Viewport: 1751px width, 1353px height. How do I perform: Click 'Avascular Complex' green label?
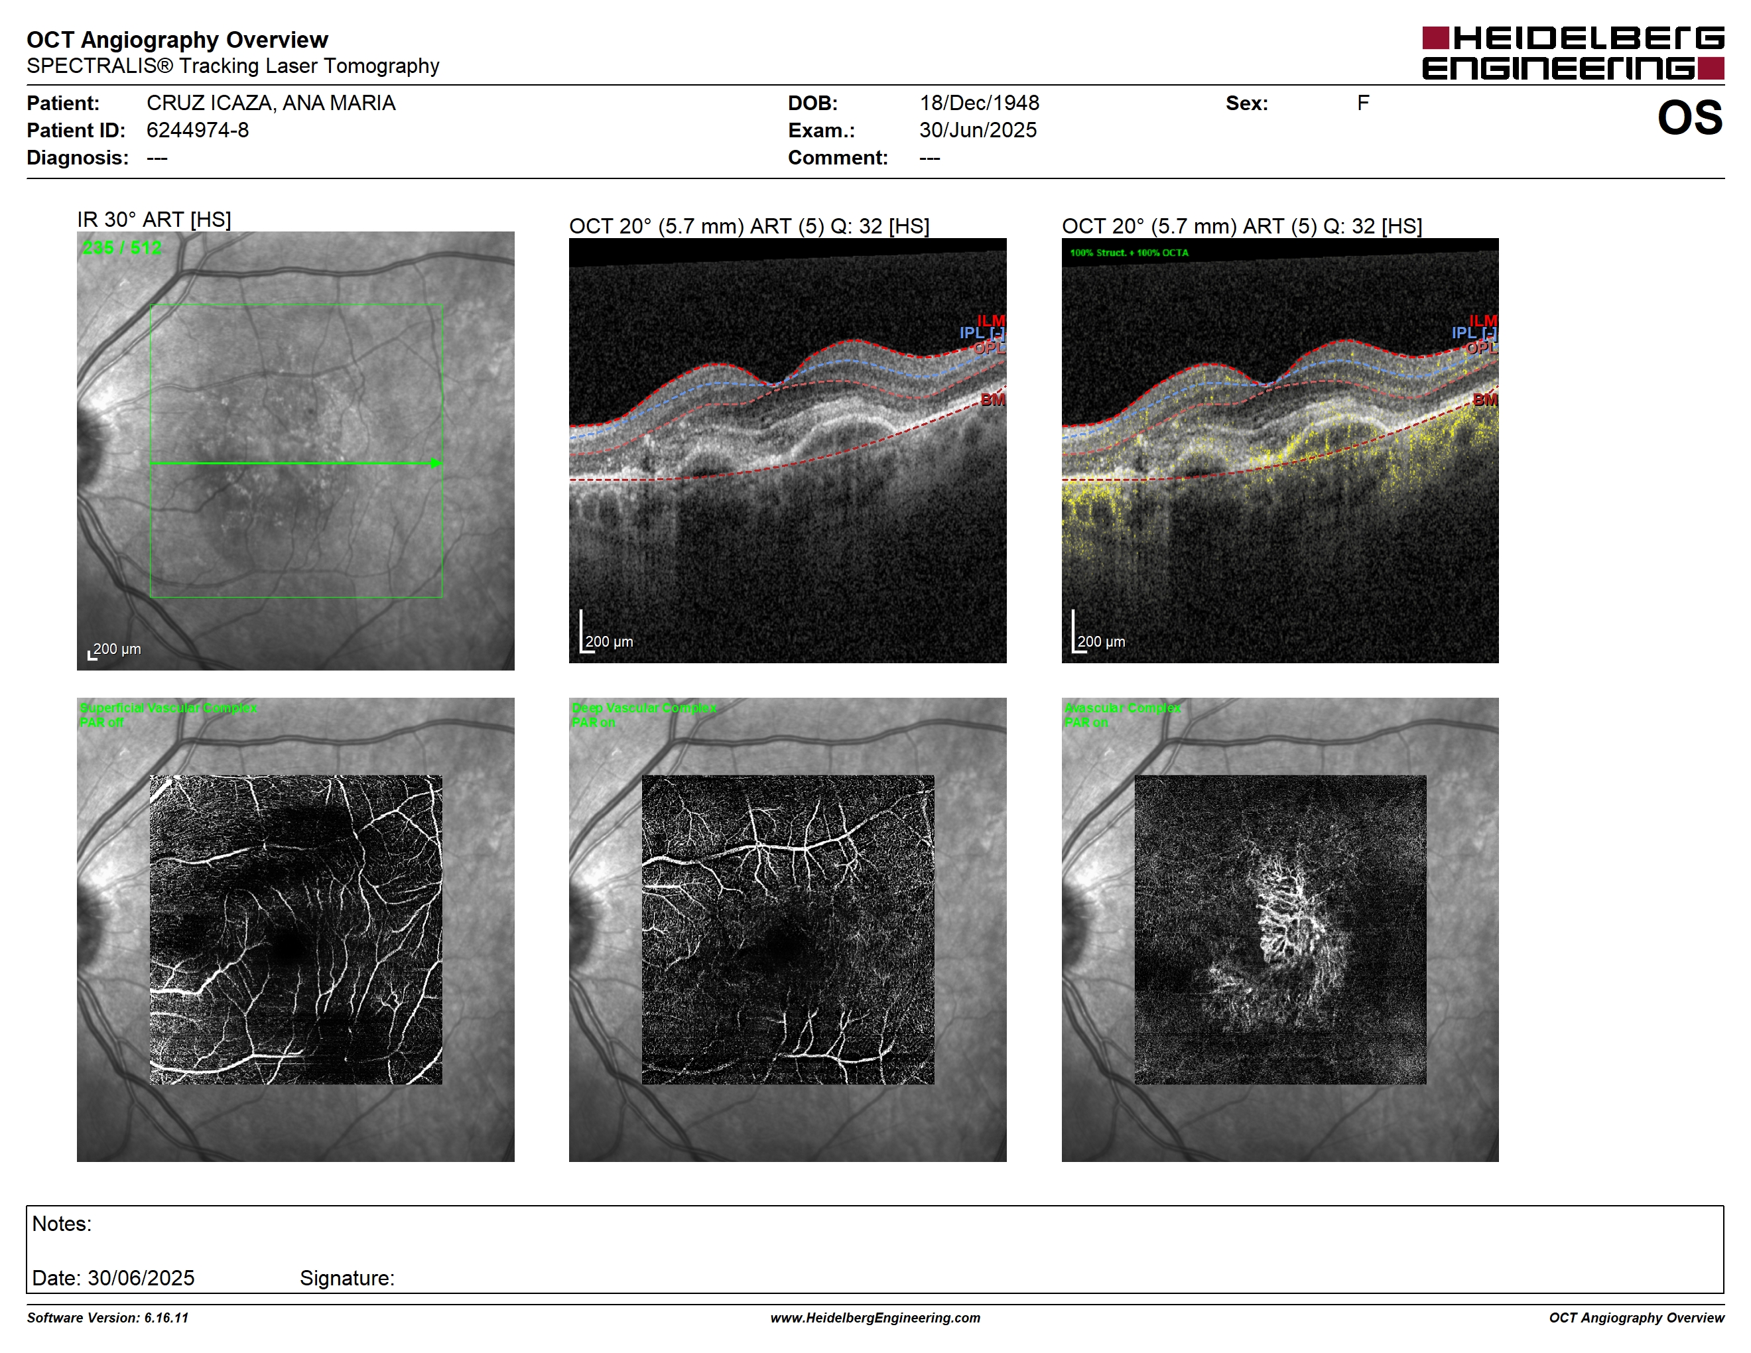[1122, 708]
